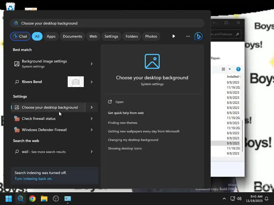This screenshot has width=274, height=205.
Task: Show hidden tray icons chevron
Action: pyautogui.click(x=224, y=199)
